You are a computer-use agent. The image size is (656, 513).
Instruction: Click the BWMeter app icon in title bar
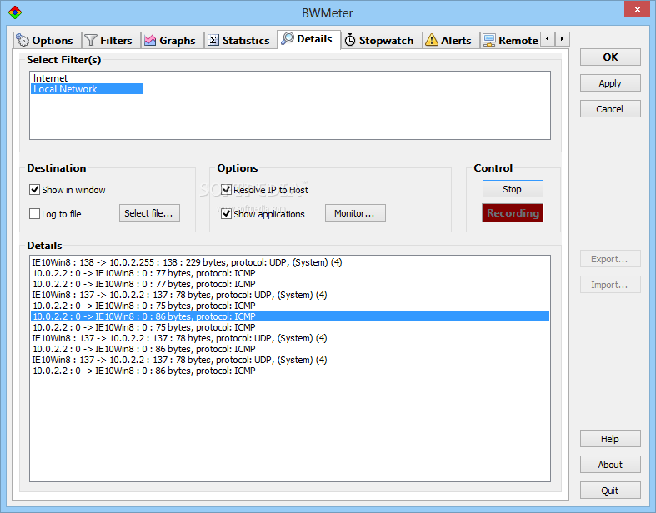coord(15,12)
